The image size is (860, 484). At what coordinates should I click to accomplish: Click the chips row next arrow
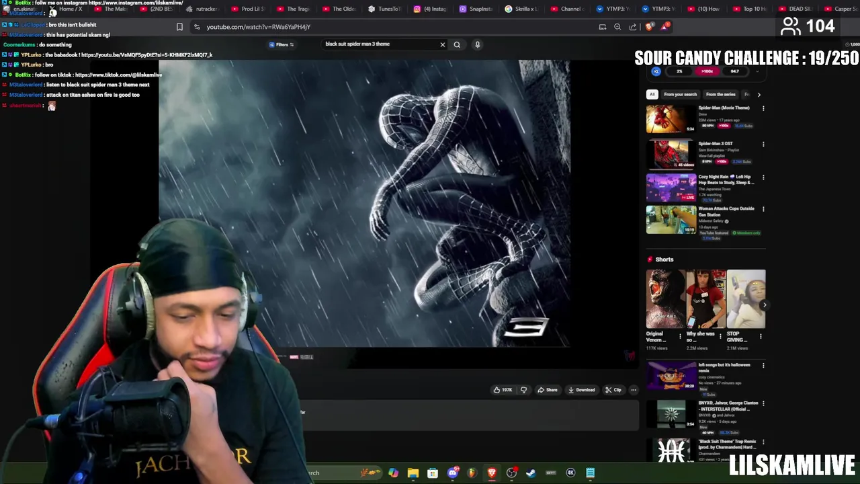[759, 94]
